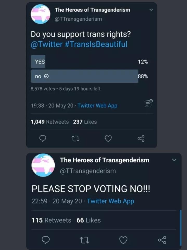View the 237 Likes list
187x250 pixels.
(85, 122)
